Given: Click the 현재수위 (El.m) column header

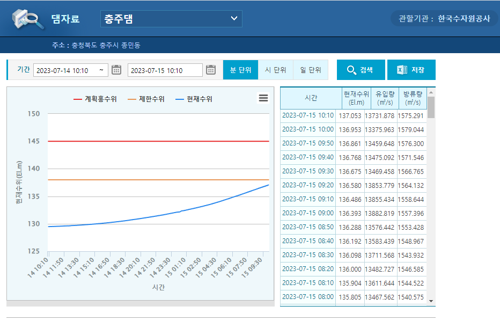Looking at the screenshot, I should (356, 98).
